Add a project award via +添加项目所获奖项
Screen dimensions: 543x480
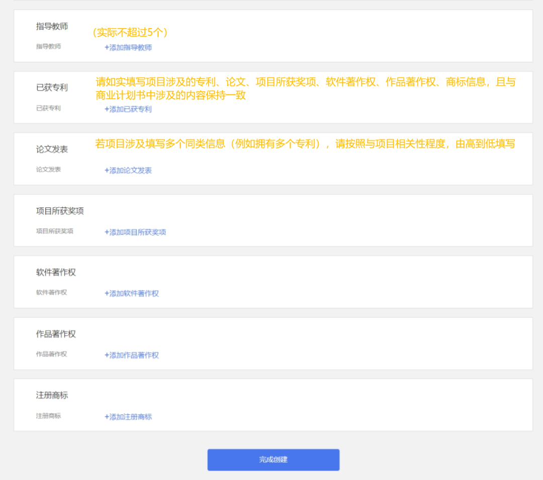pyautogui.click(x=135, y=232)
